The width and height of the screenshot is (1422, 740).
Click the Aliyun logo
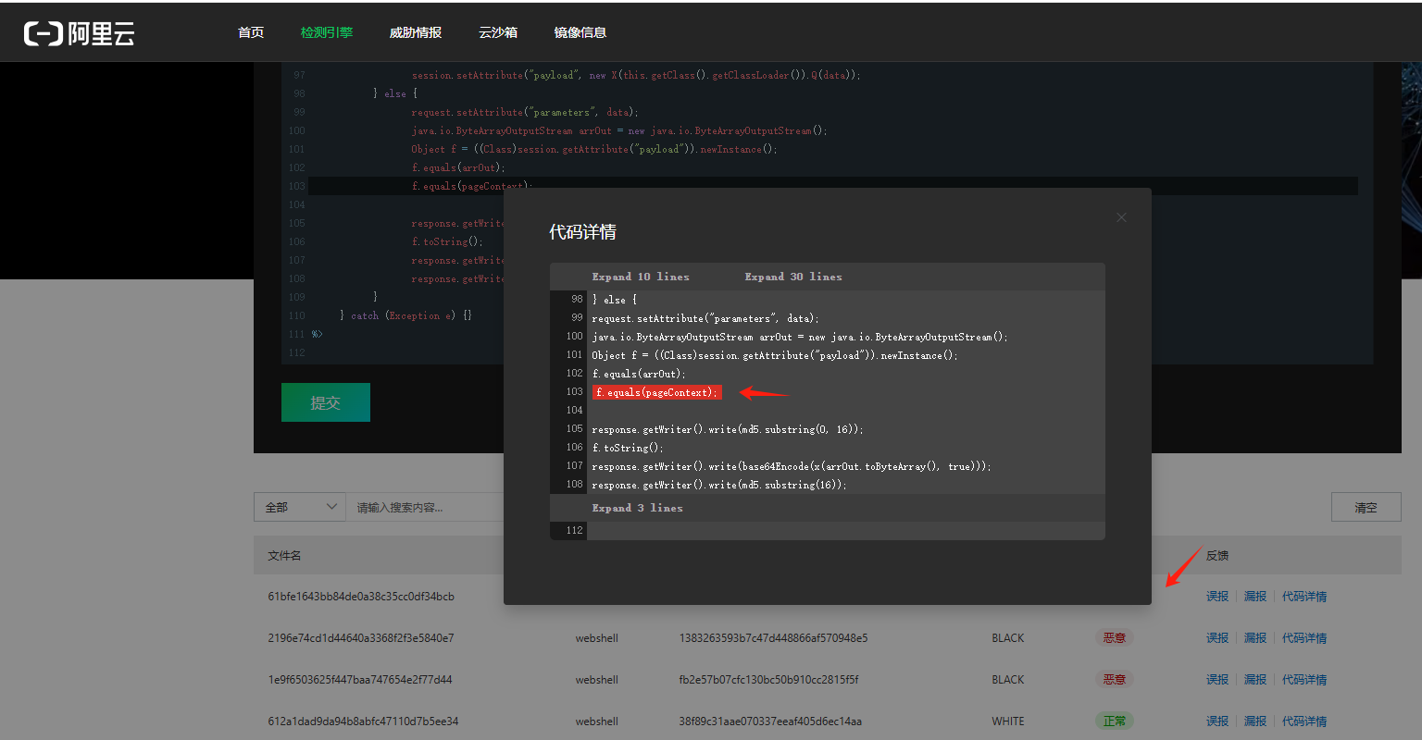click(80, 33)
